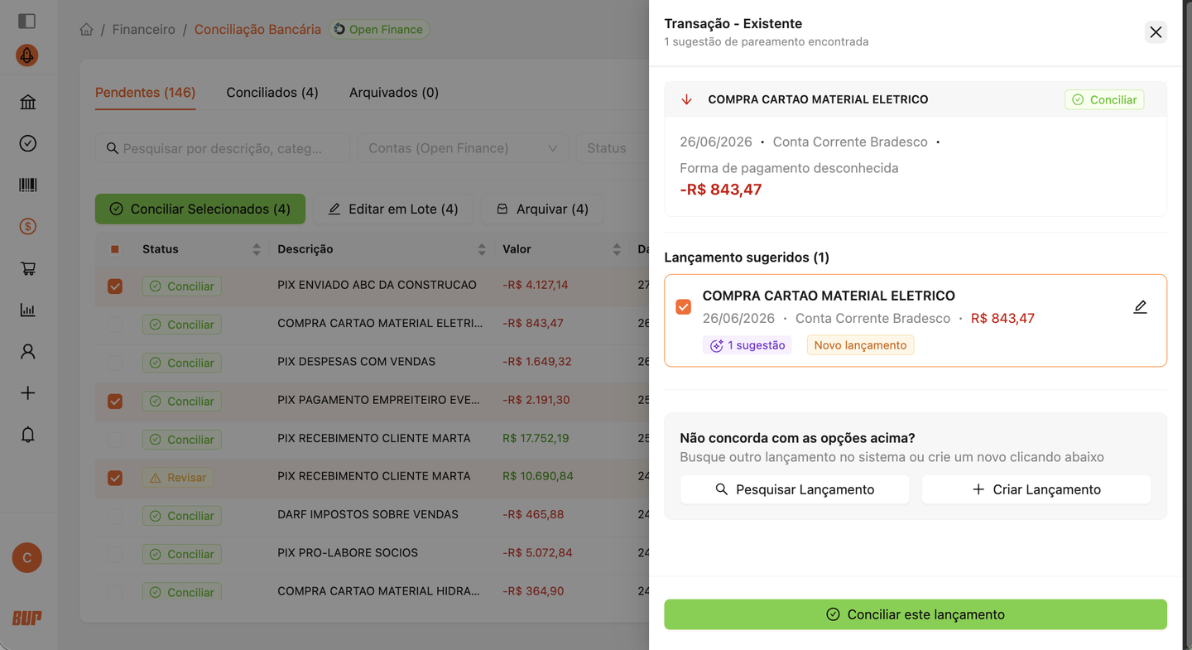Click the Revisar status badge

pyautogui.click(x=178, y=478)
